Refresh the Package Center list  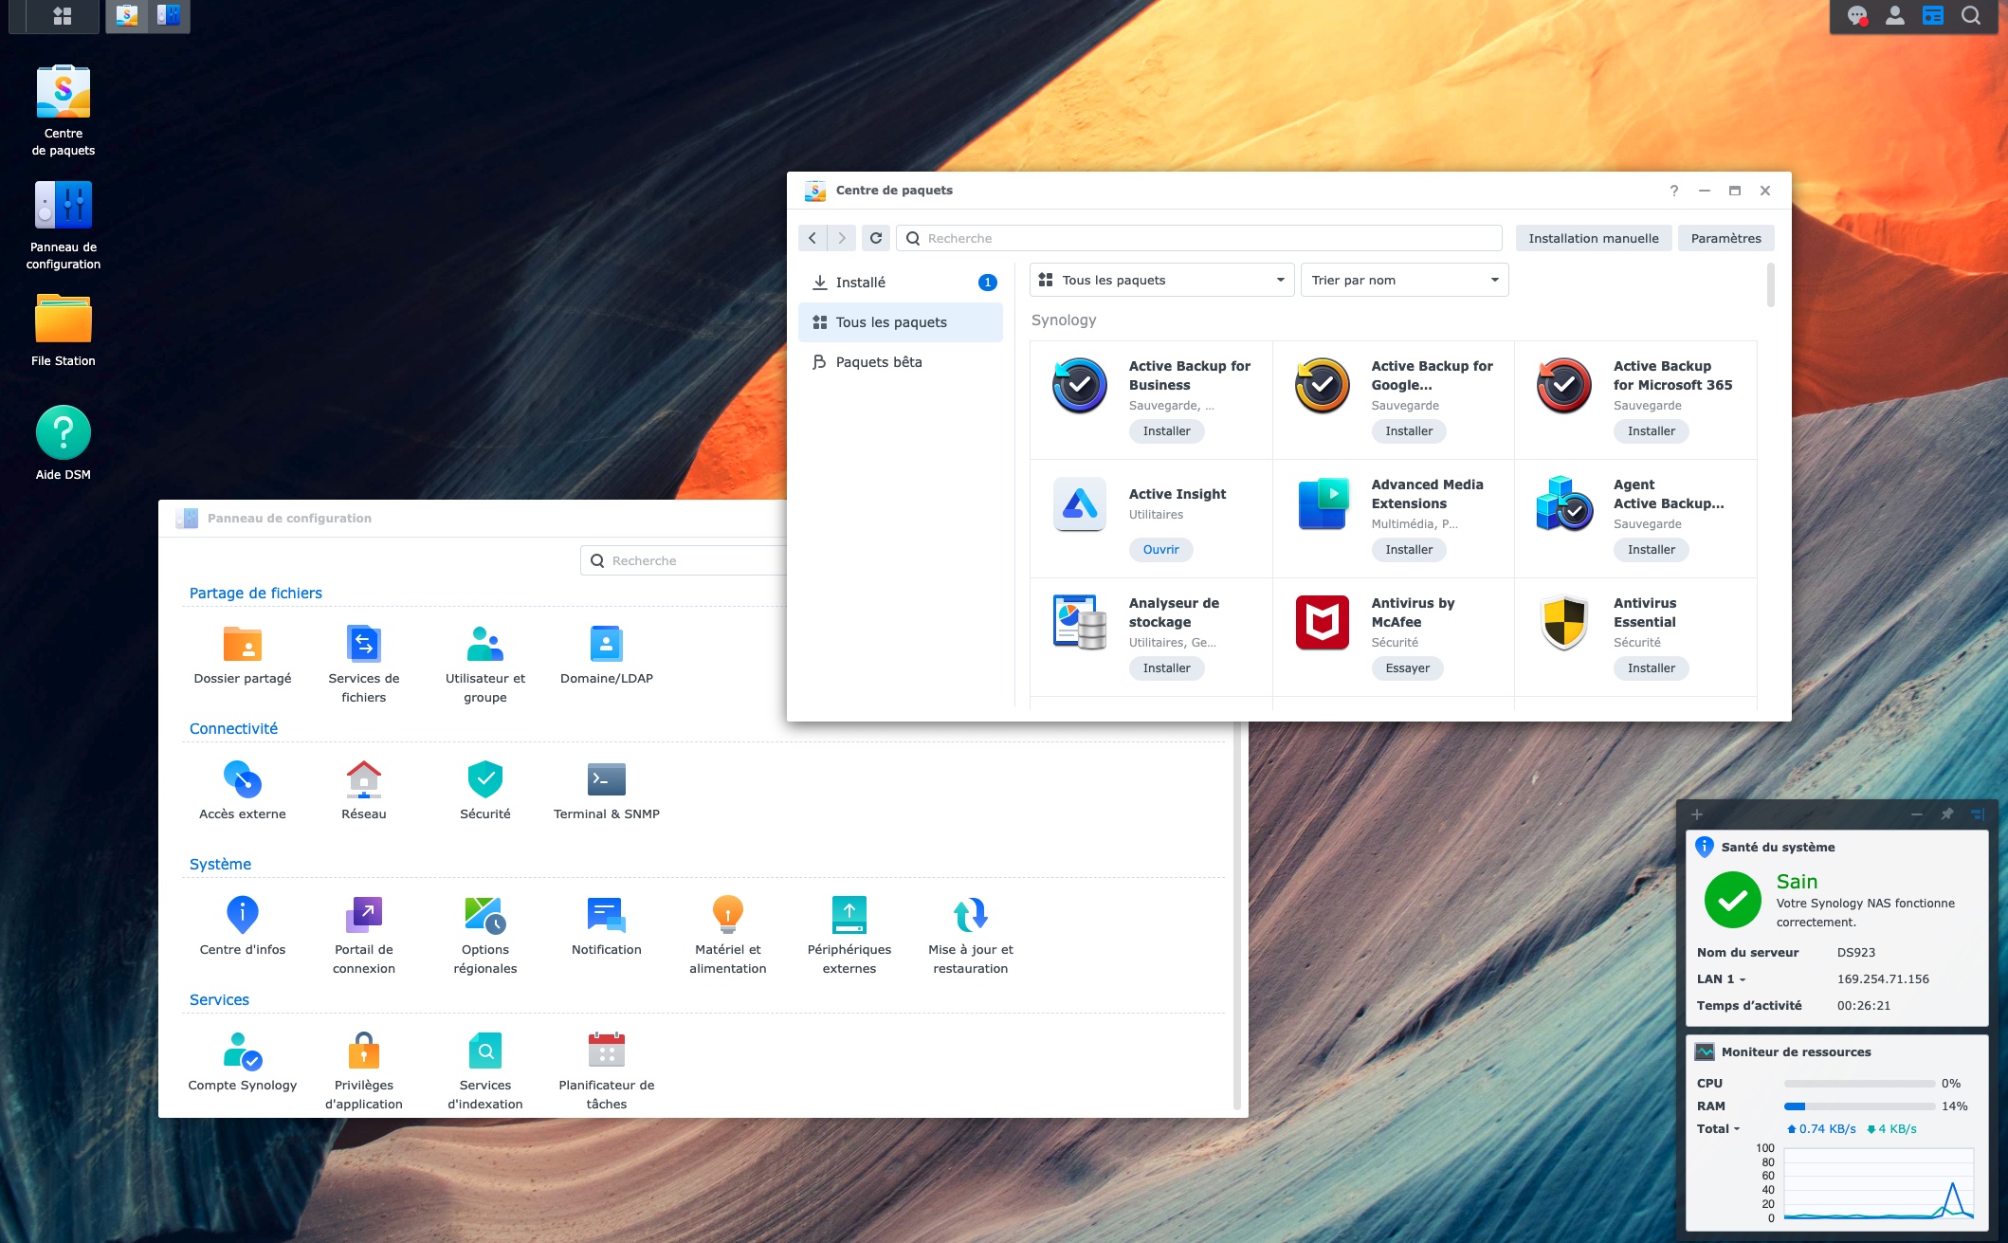click(x=876, y=238)
